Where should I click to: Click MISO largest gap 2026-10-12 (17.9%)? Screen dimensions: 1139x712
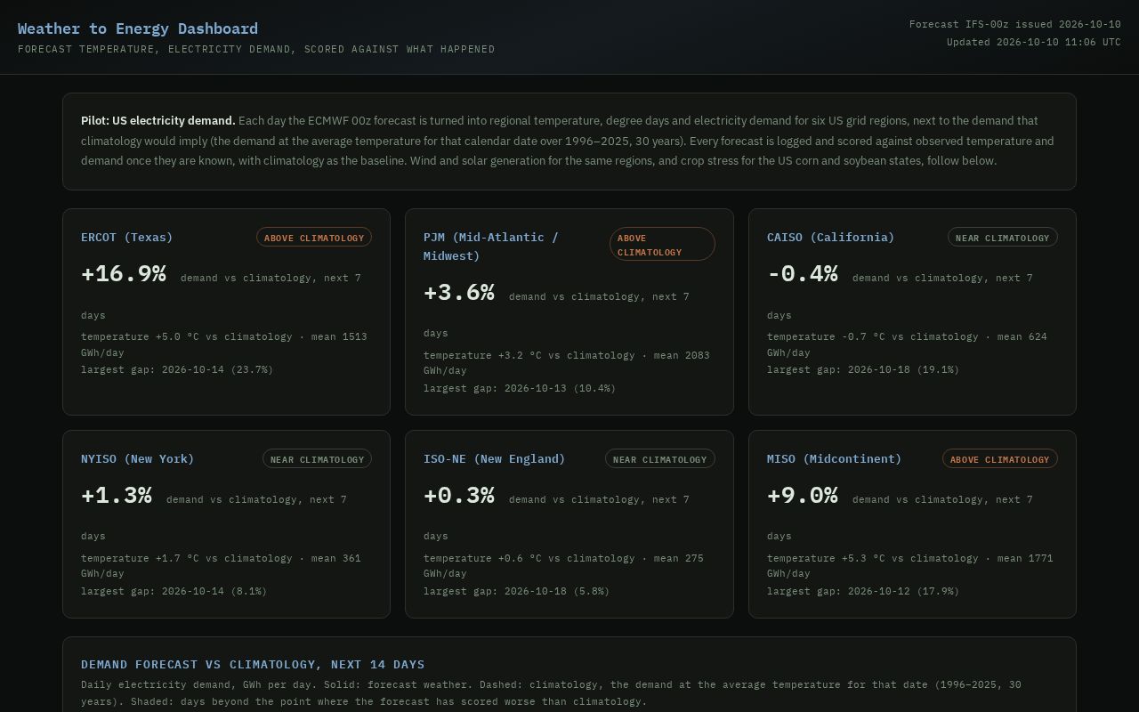coord(863,591)
